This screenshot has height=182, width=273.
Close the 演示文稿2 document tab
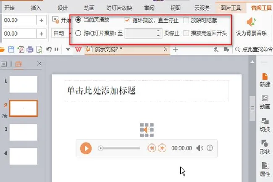pos(165,49)
